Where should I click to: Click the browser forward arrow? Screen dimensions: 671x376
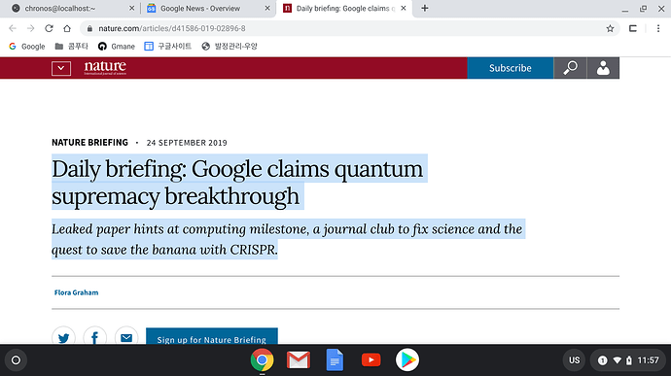click(30, 28)
